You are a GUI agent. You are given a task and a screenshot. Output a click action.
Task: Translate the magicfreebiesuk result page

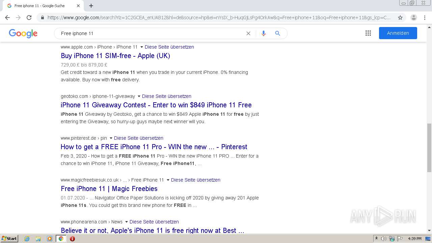pos(196,180)
